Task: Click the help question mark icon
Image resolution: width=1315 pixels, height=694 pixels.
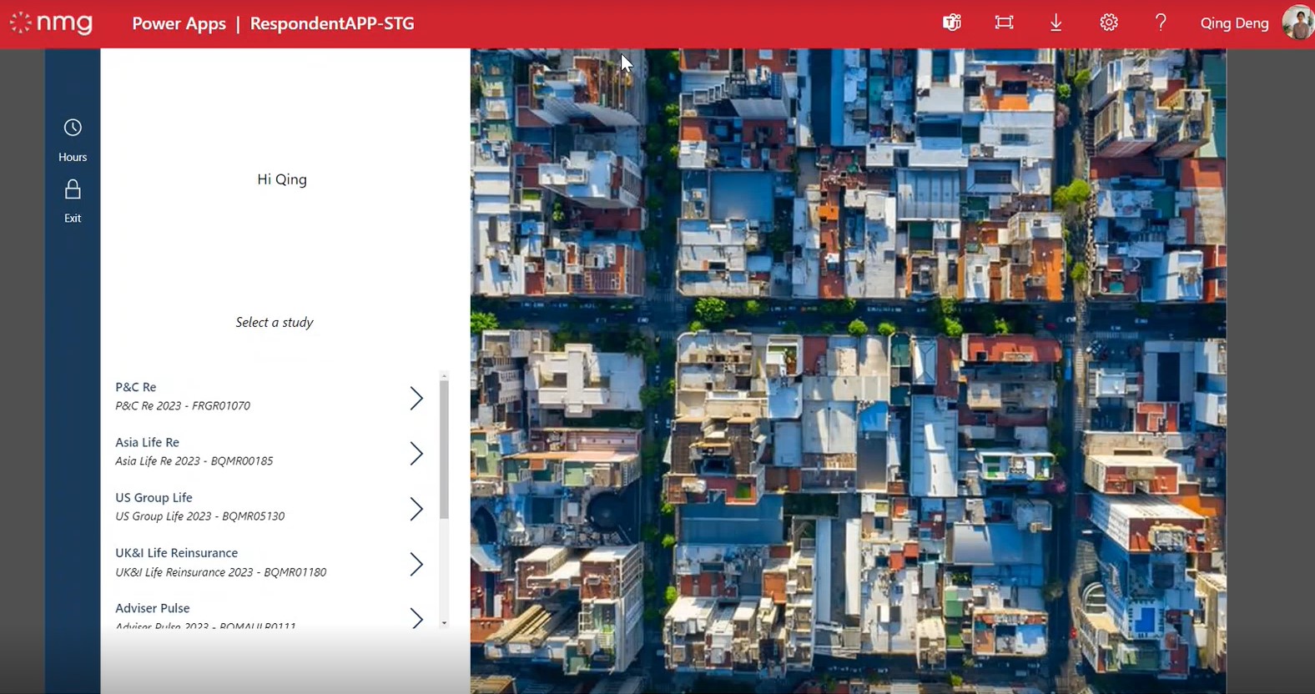Action: click(1160, 23)
